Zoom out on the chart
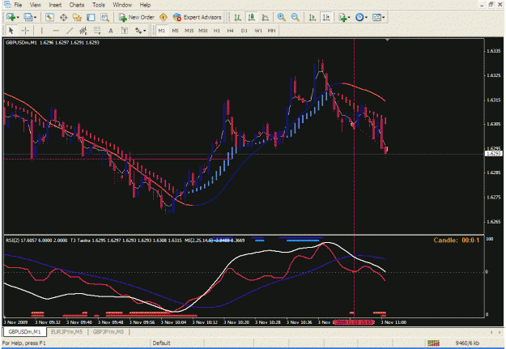 (x=295, y=18)
